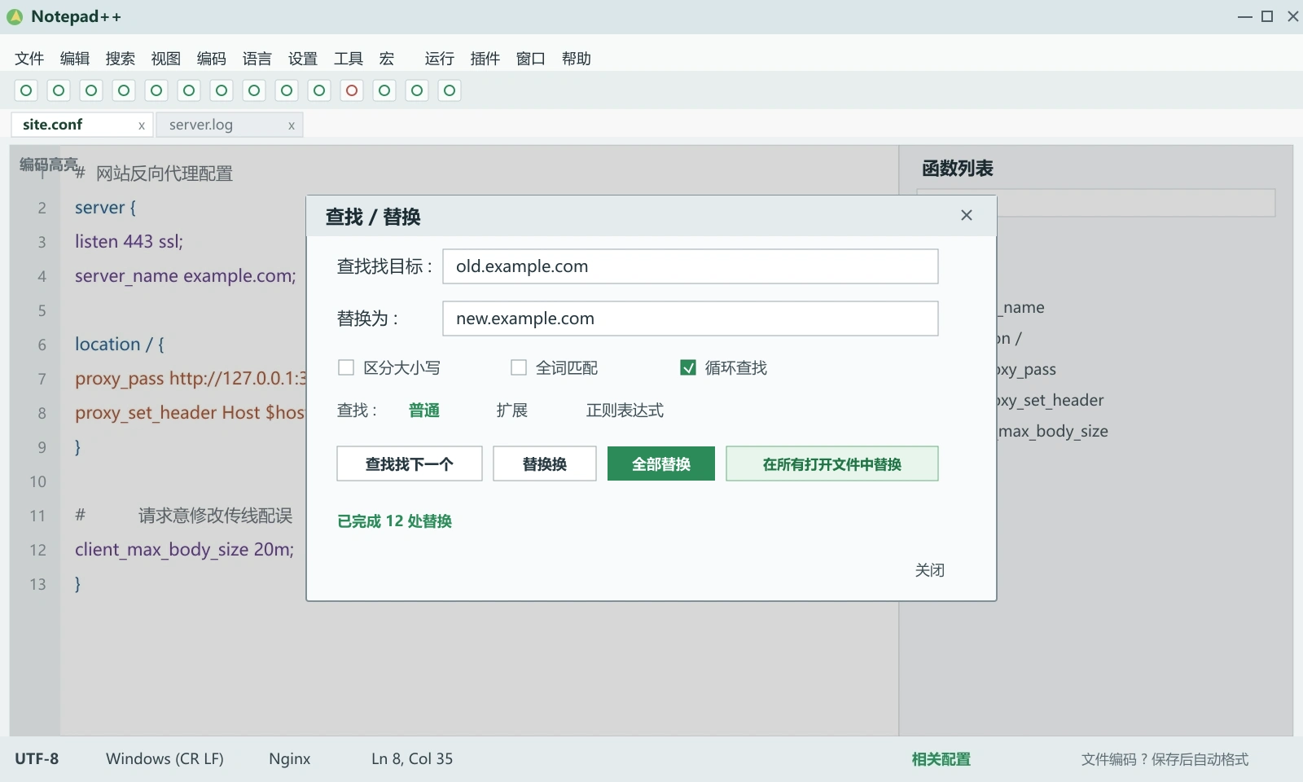Click the green 相关配置 link in status bar
This screenshot has width=1303, height=782.
941,759
